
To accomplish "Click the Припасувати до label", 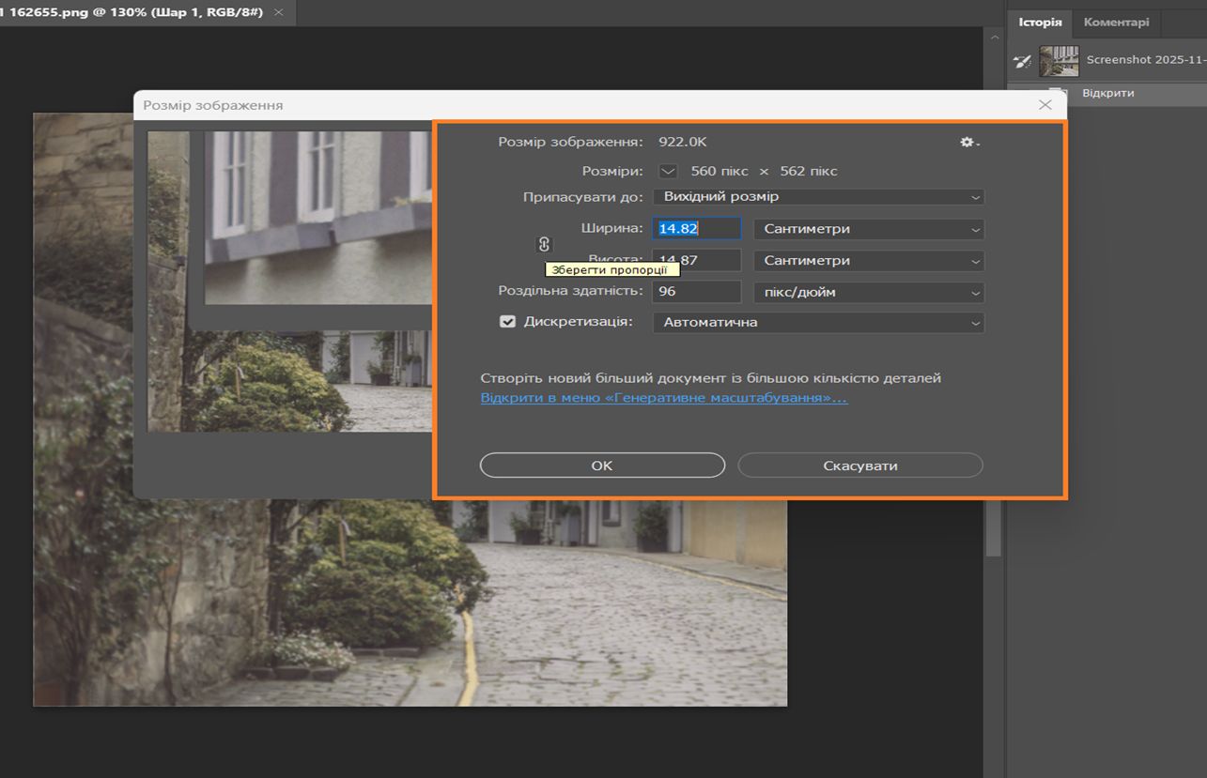I will [x=583, y=197].
